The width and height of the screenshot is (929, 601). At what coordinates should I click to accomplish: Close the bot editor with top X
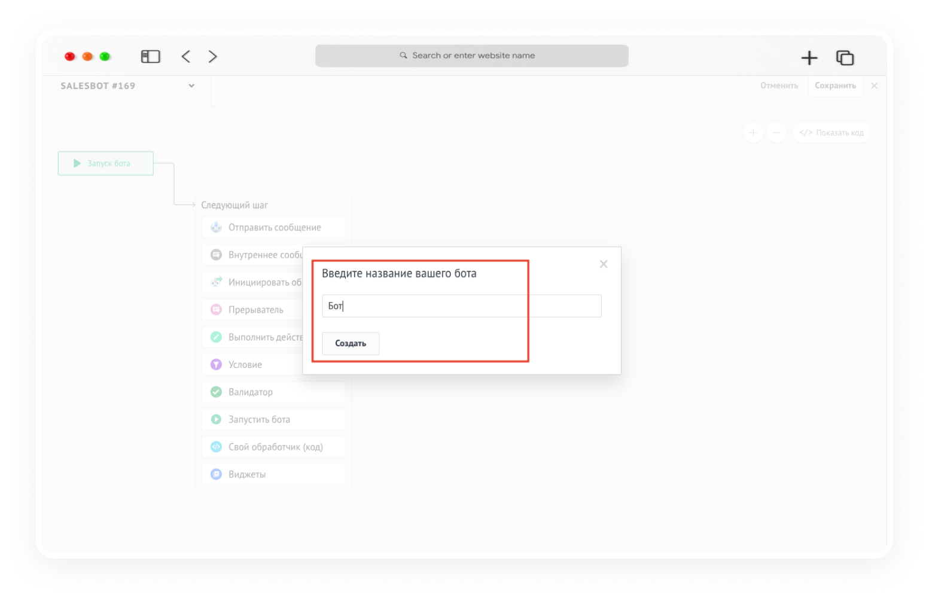point(875,86)
